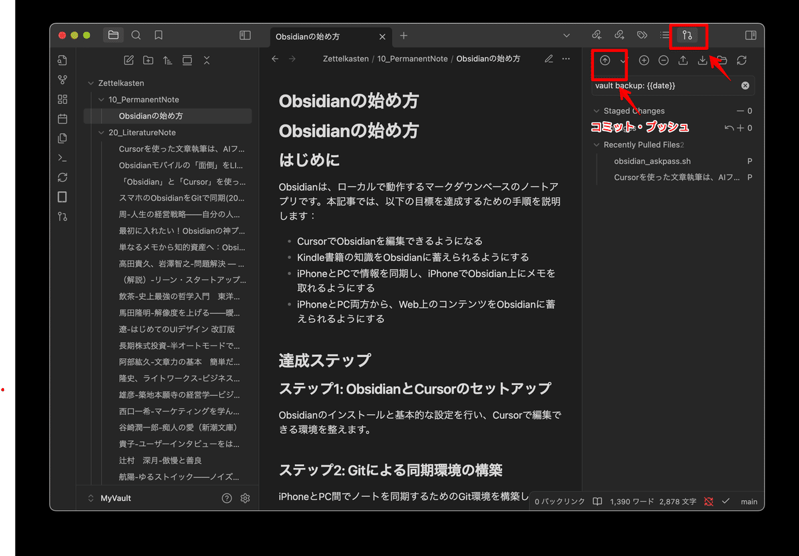
Task: Open the backlinks pane tab
Action: pyautogui.click(x=597, y=35)
